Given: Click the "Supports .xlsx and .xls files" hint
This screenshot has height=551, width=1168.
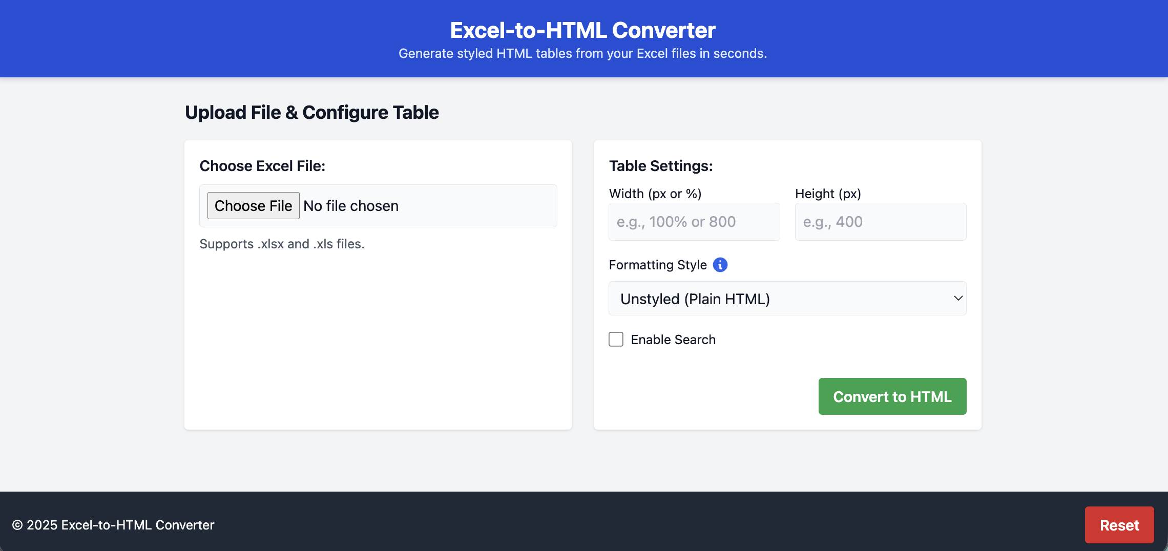Looking at the screenshot, I should click(282, 244).
